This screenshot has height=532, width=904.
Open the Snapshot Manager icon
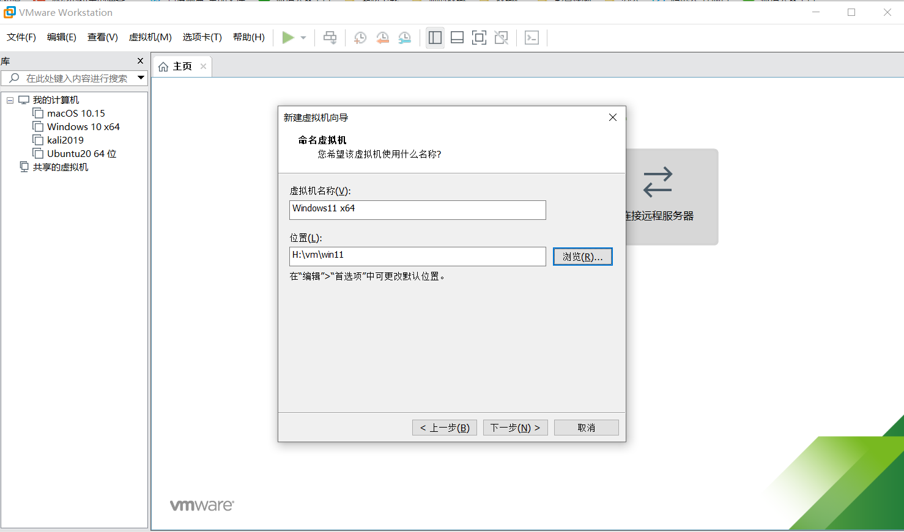pyautogui.click(x=405, y=38)
